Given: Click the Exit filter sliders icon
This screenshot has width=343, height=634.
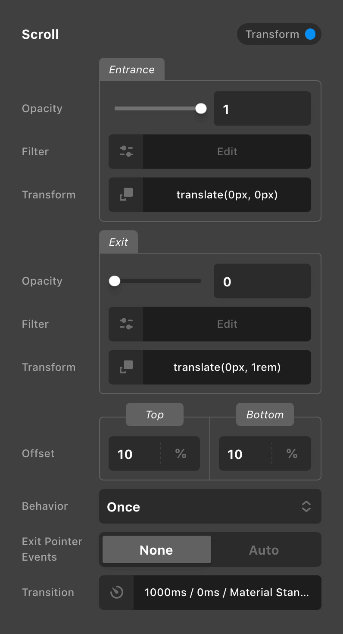Looking at the screenshot, I should click(x=126, y=324).
